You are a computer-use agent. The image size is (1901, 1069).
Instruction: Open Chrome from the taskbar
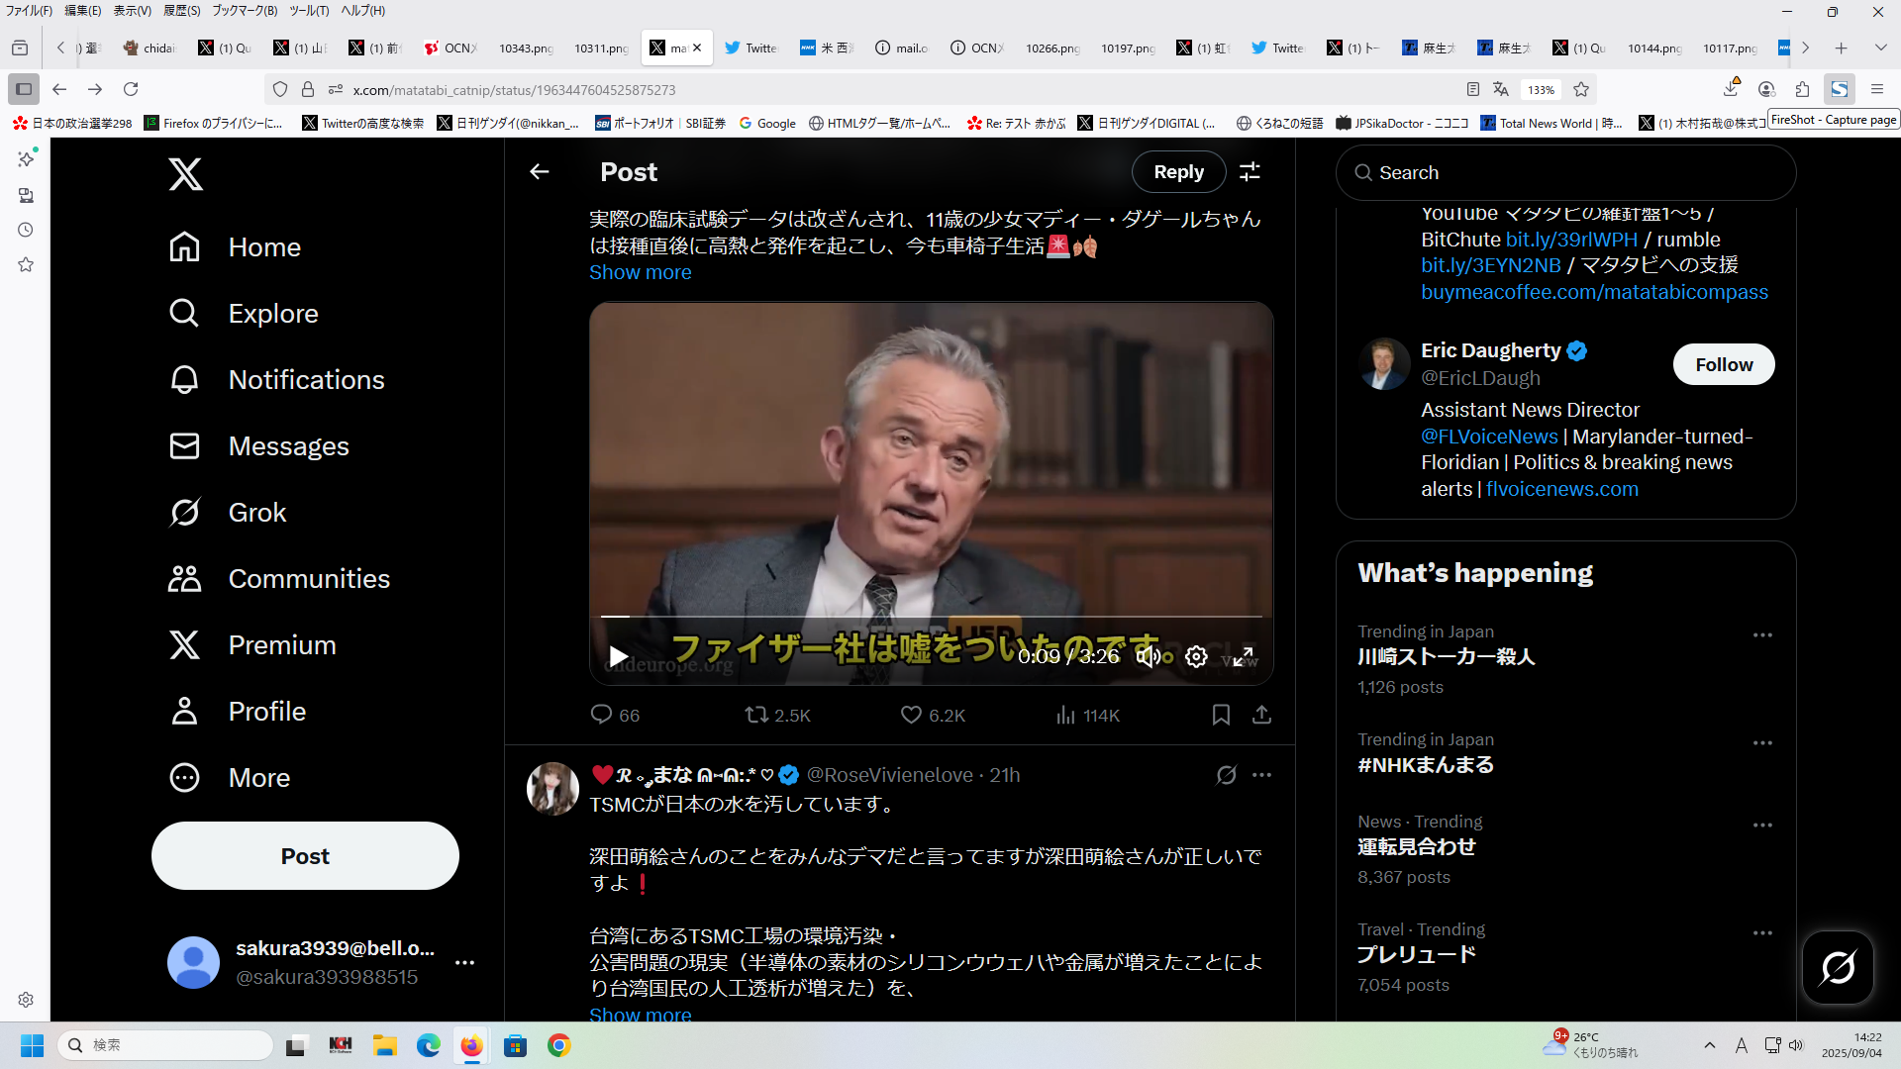click(559, 1045)
